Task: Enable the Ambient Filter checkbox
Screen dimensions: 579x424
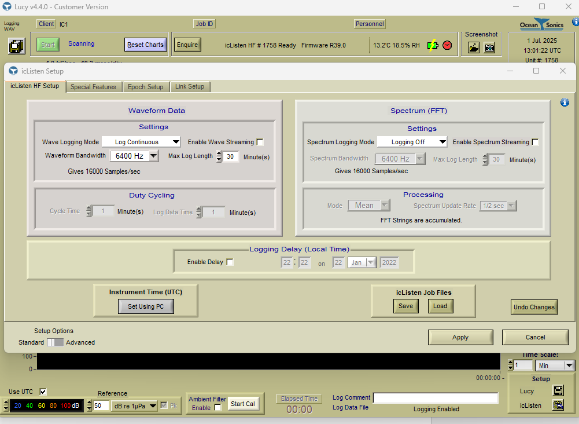Action: [x=218, y=407]
